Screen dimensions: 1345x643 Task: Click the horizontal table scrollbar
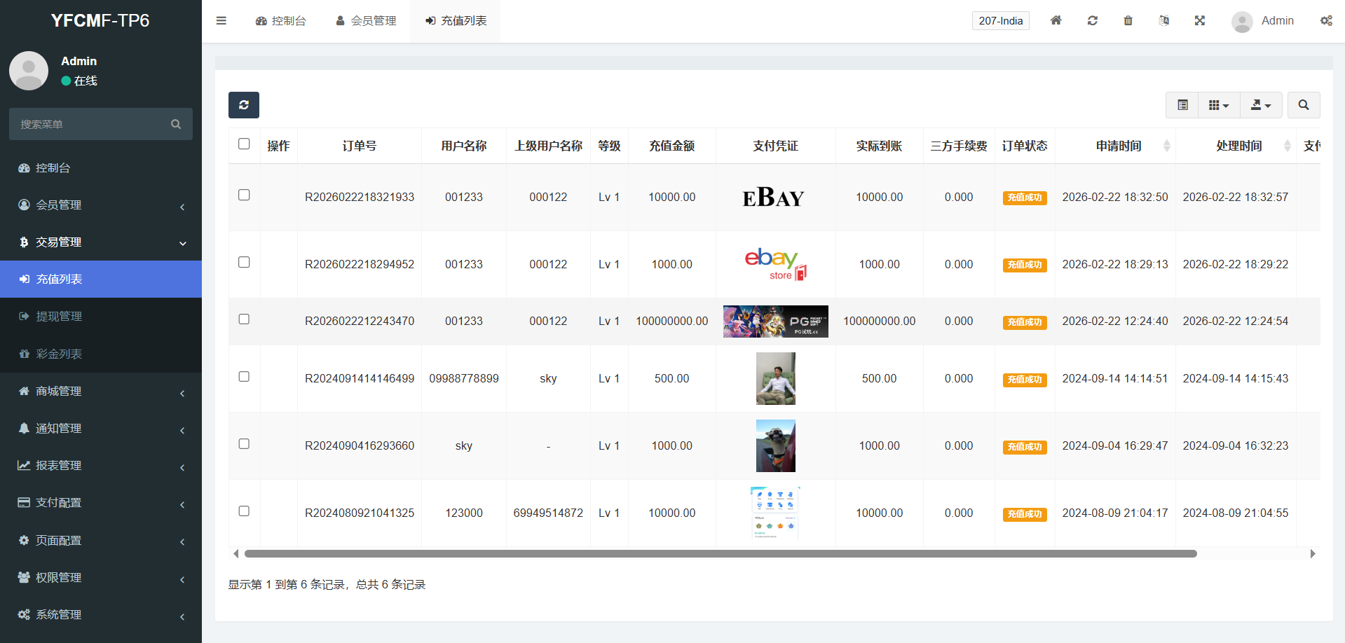tap(720, 554)
